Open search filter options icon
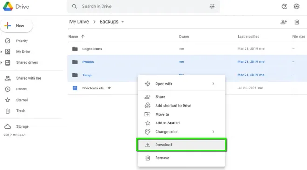The width and height of the screenshot is (307, 170). (212, 7)
